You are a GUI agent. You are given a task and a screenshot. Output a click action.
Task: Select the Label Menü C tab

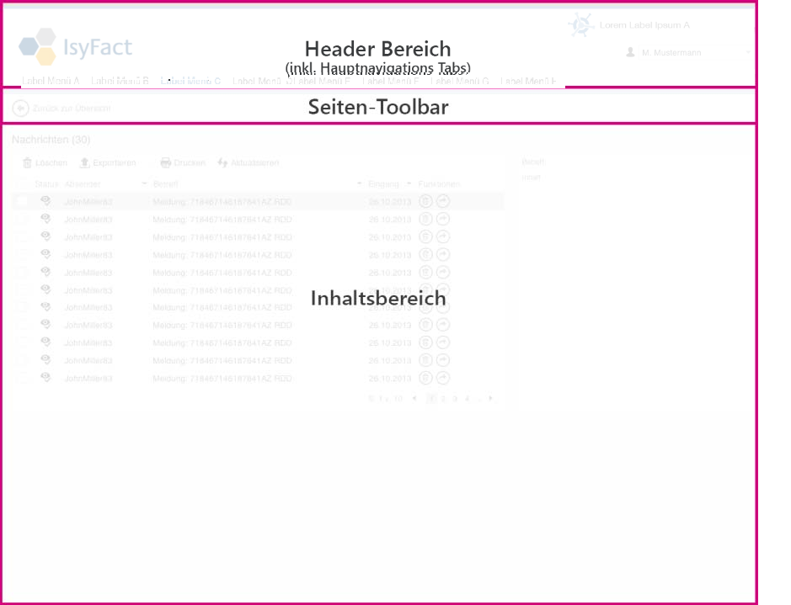click(x=192, y=82)
